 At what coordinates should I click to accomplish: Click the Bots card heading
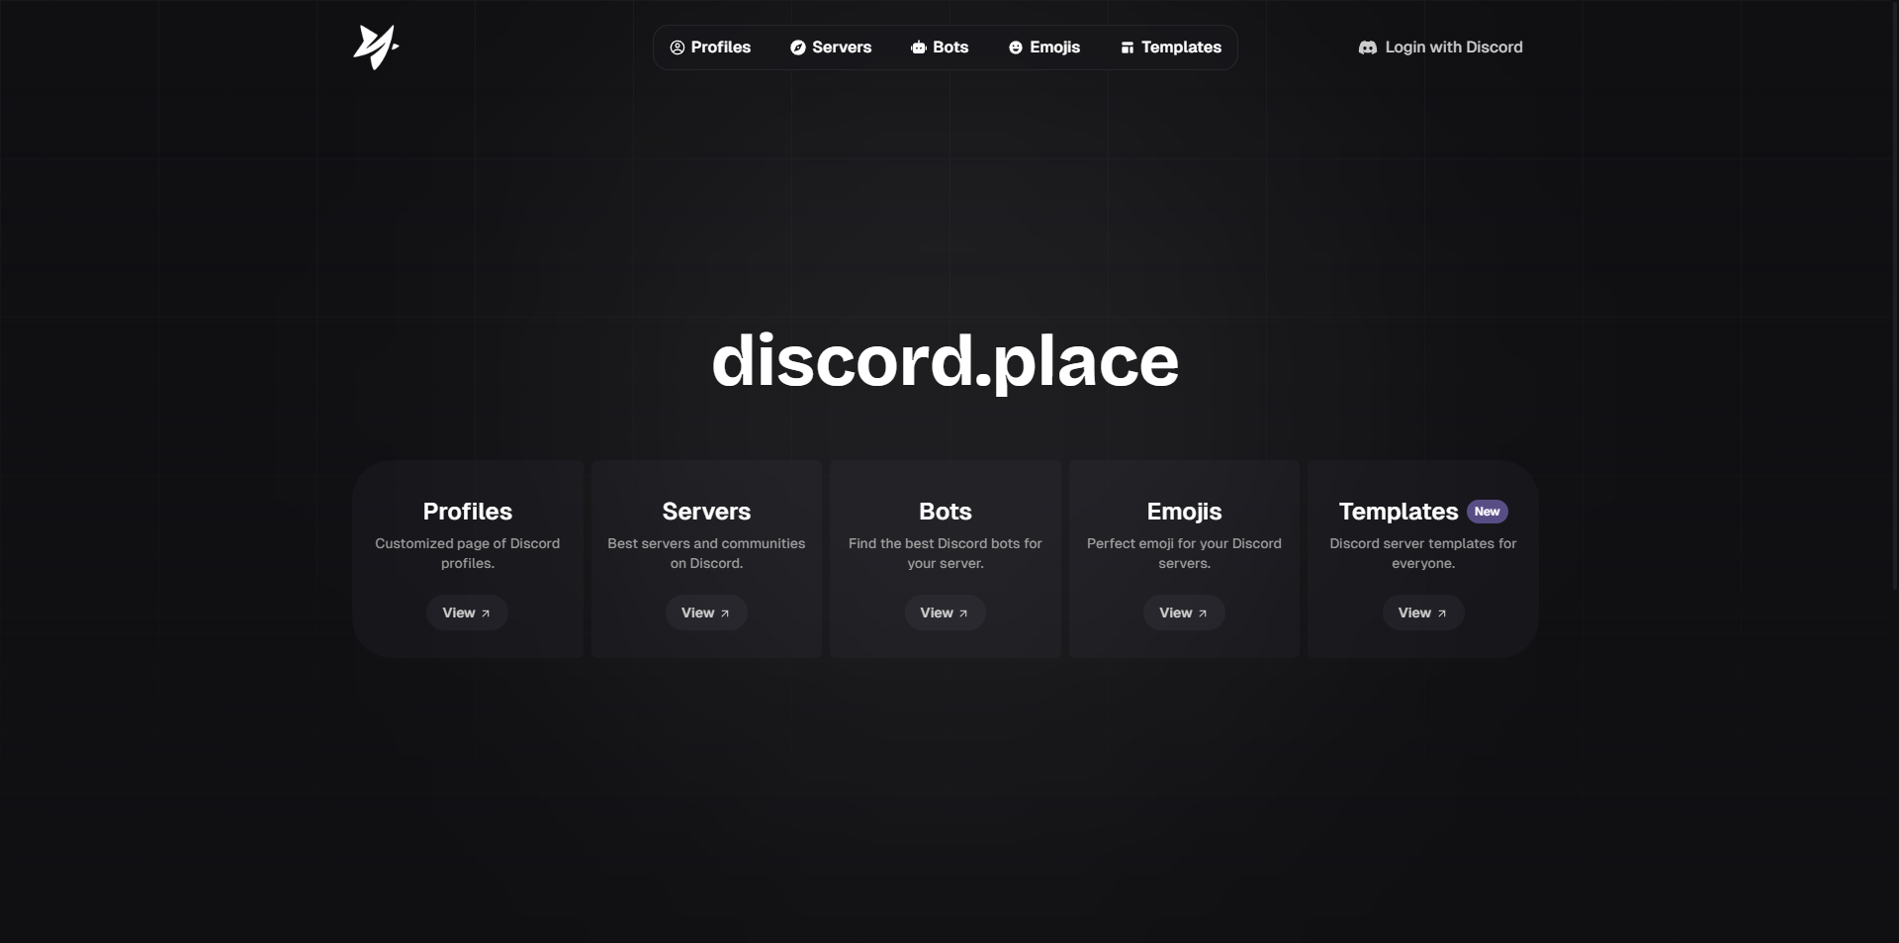point(946,512)
